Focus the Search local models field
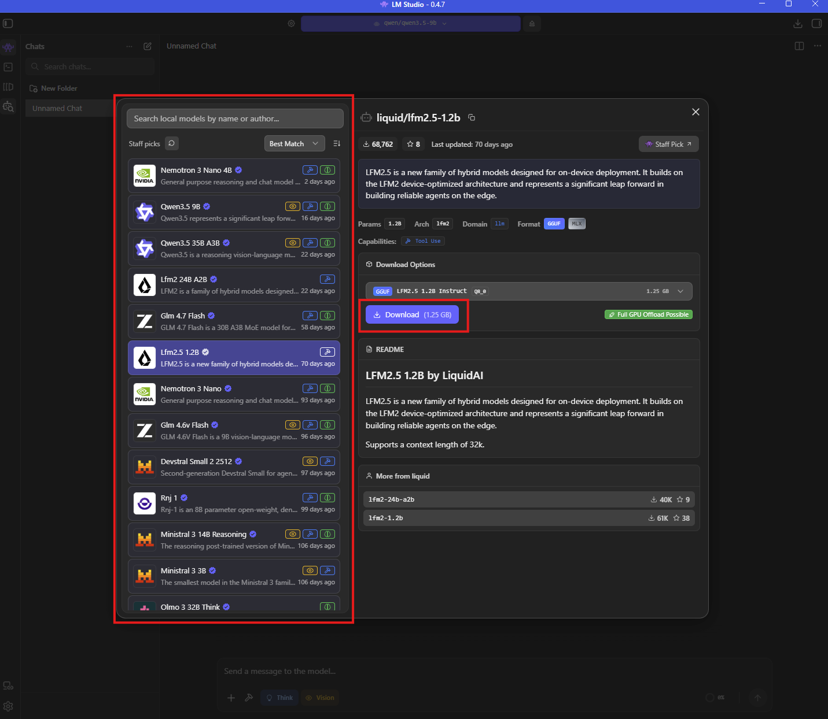Screen dimensions: 828x719 coord(235,118)
